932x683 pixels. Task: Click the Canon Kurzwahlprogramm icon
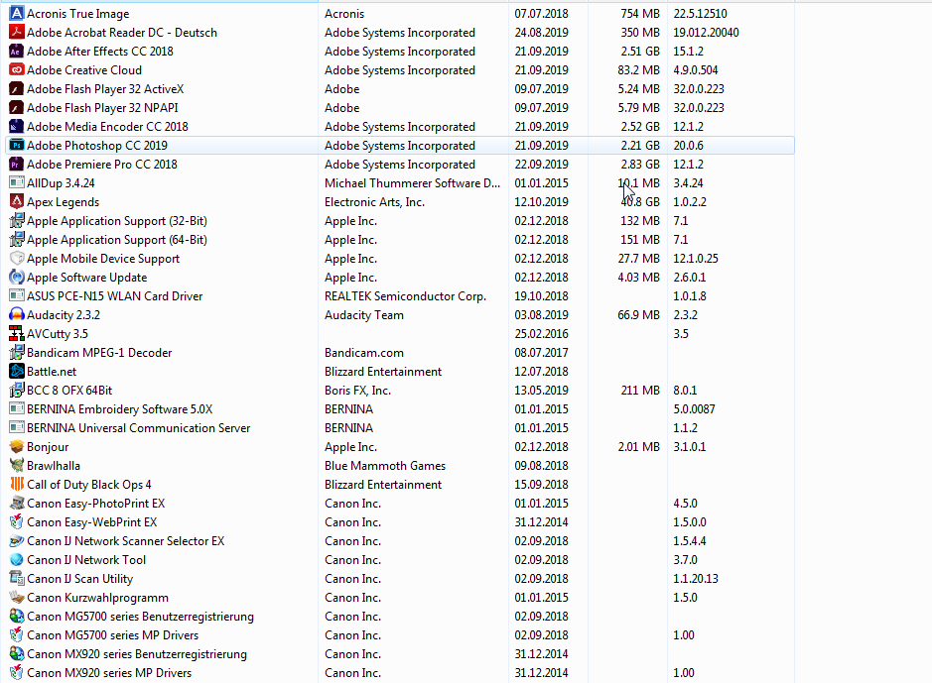pyautogui.click(x=17, y=598)
